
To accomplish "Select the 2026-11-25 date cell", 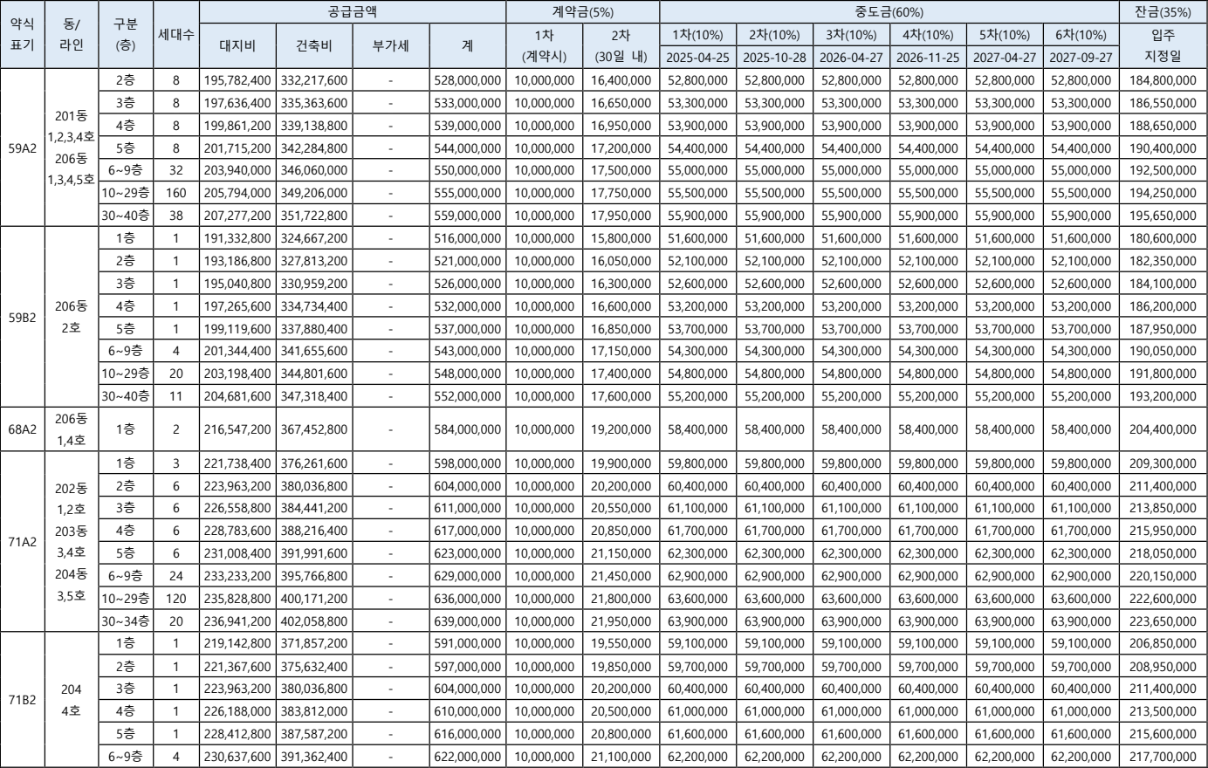I will [927, 58].
